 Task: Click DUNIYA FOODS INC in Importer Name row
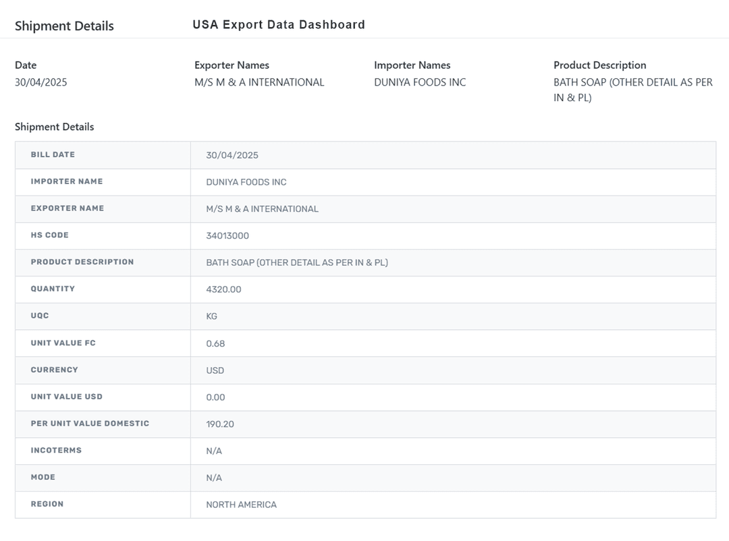(246, 182)
